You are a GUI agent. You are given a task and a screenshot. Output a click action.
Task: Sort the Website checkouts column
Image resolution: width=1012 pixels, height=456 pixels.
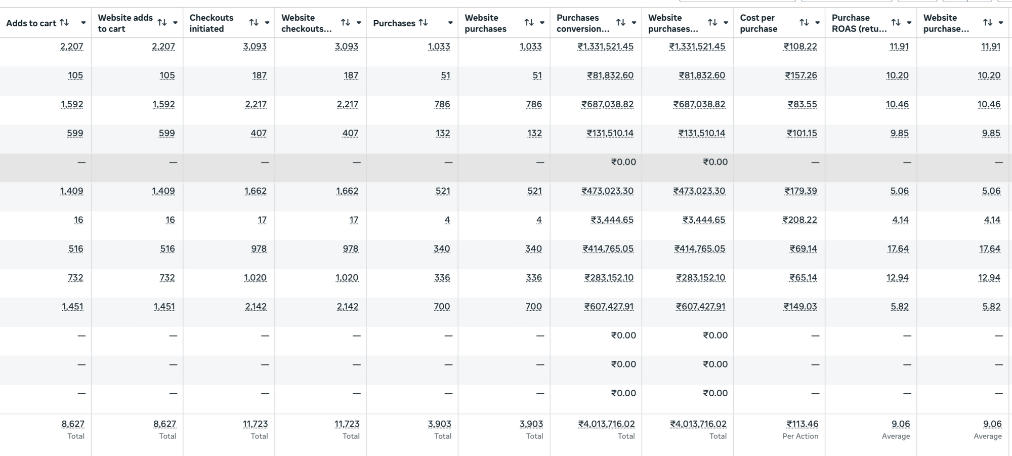[345, 23]
